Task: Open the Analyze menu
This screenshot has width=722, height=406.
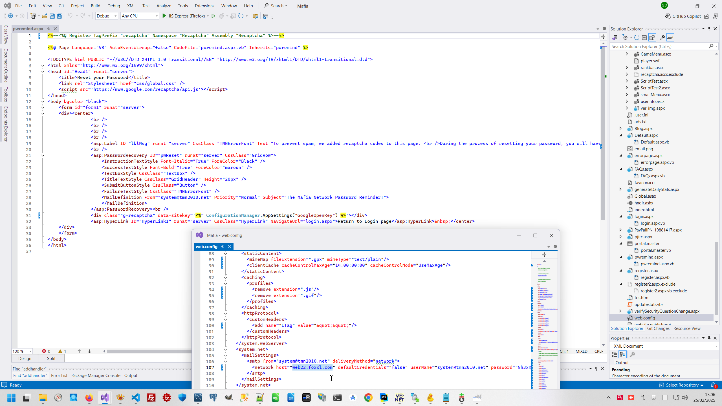Action: pos(164,6)
